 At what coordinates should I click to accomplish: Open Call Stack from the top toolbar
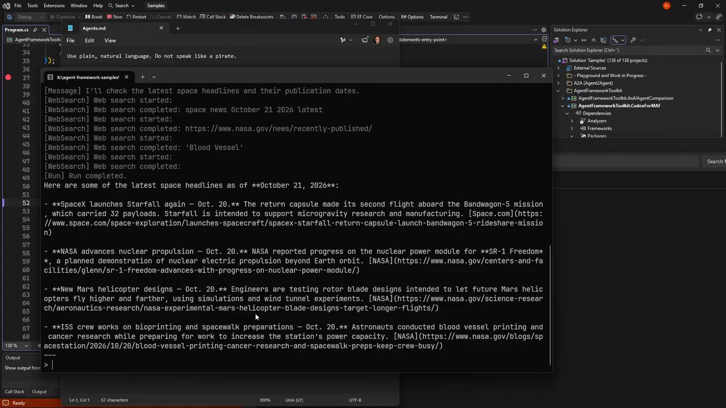(x=213, y=17)
